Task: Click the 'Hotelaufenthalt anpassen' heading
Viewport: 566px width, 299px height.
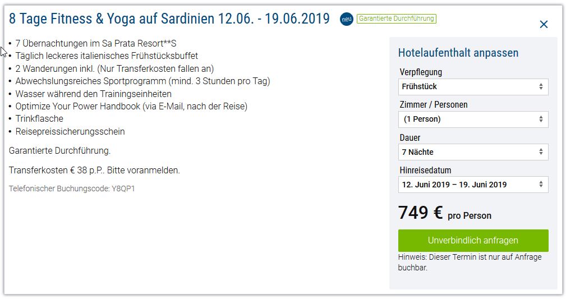Action: pos(458,53)
